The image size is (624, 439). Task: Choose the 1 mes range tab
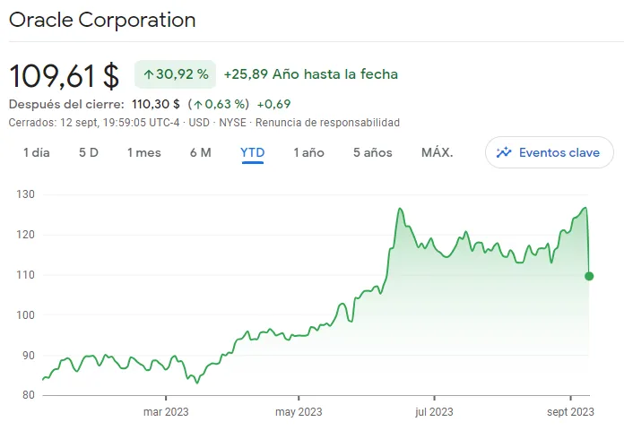coord(144,152)
